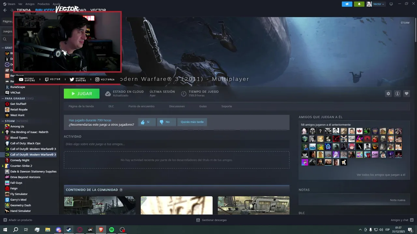417x234 pixels.
Task: Open Spotify from the Windows taskbar
Action: tap(111, 229)
